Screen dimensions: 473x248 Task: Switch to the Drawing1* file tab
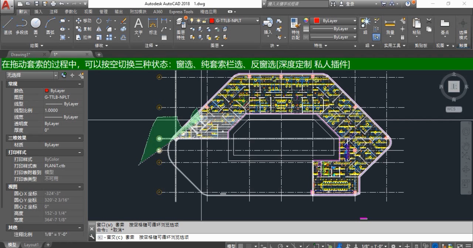(21, 55)
